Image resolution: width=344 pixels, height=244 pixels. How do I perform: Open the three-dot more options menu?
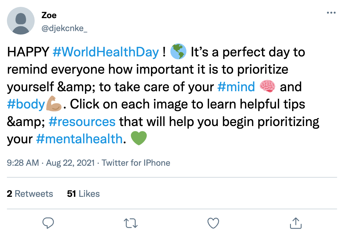[331, 13]
